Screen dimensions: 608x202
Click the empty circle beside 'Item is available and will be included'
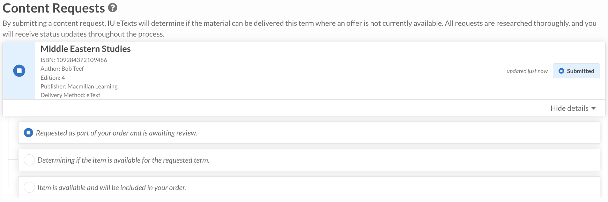[x=29, y=187]
